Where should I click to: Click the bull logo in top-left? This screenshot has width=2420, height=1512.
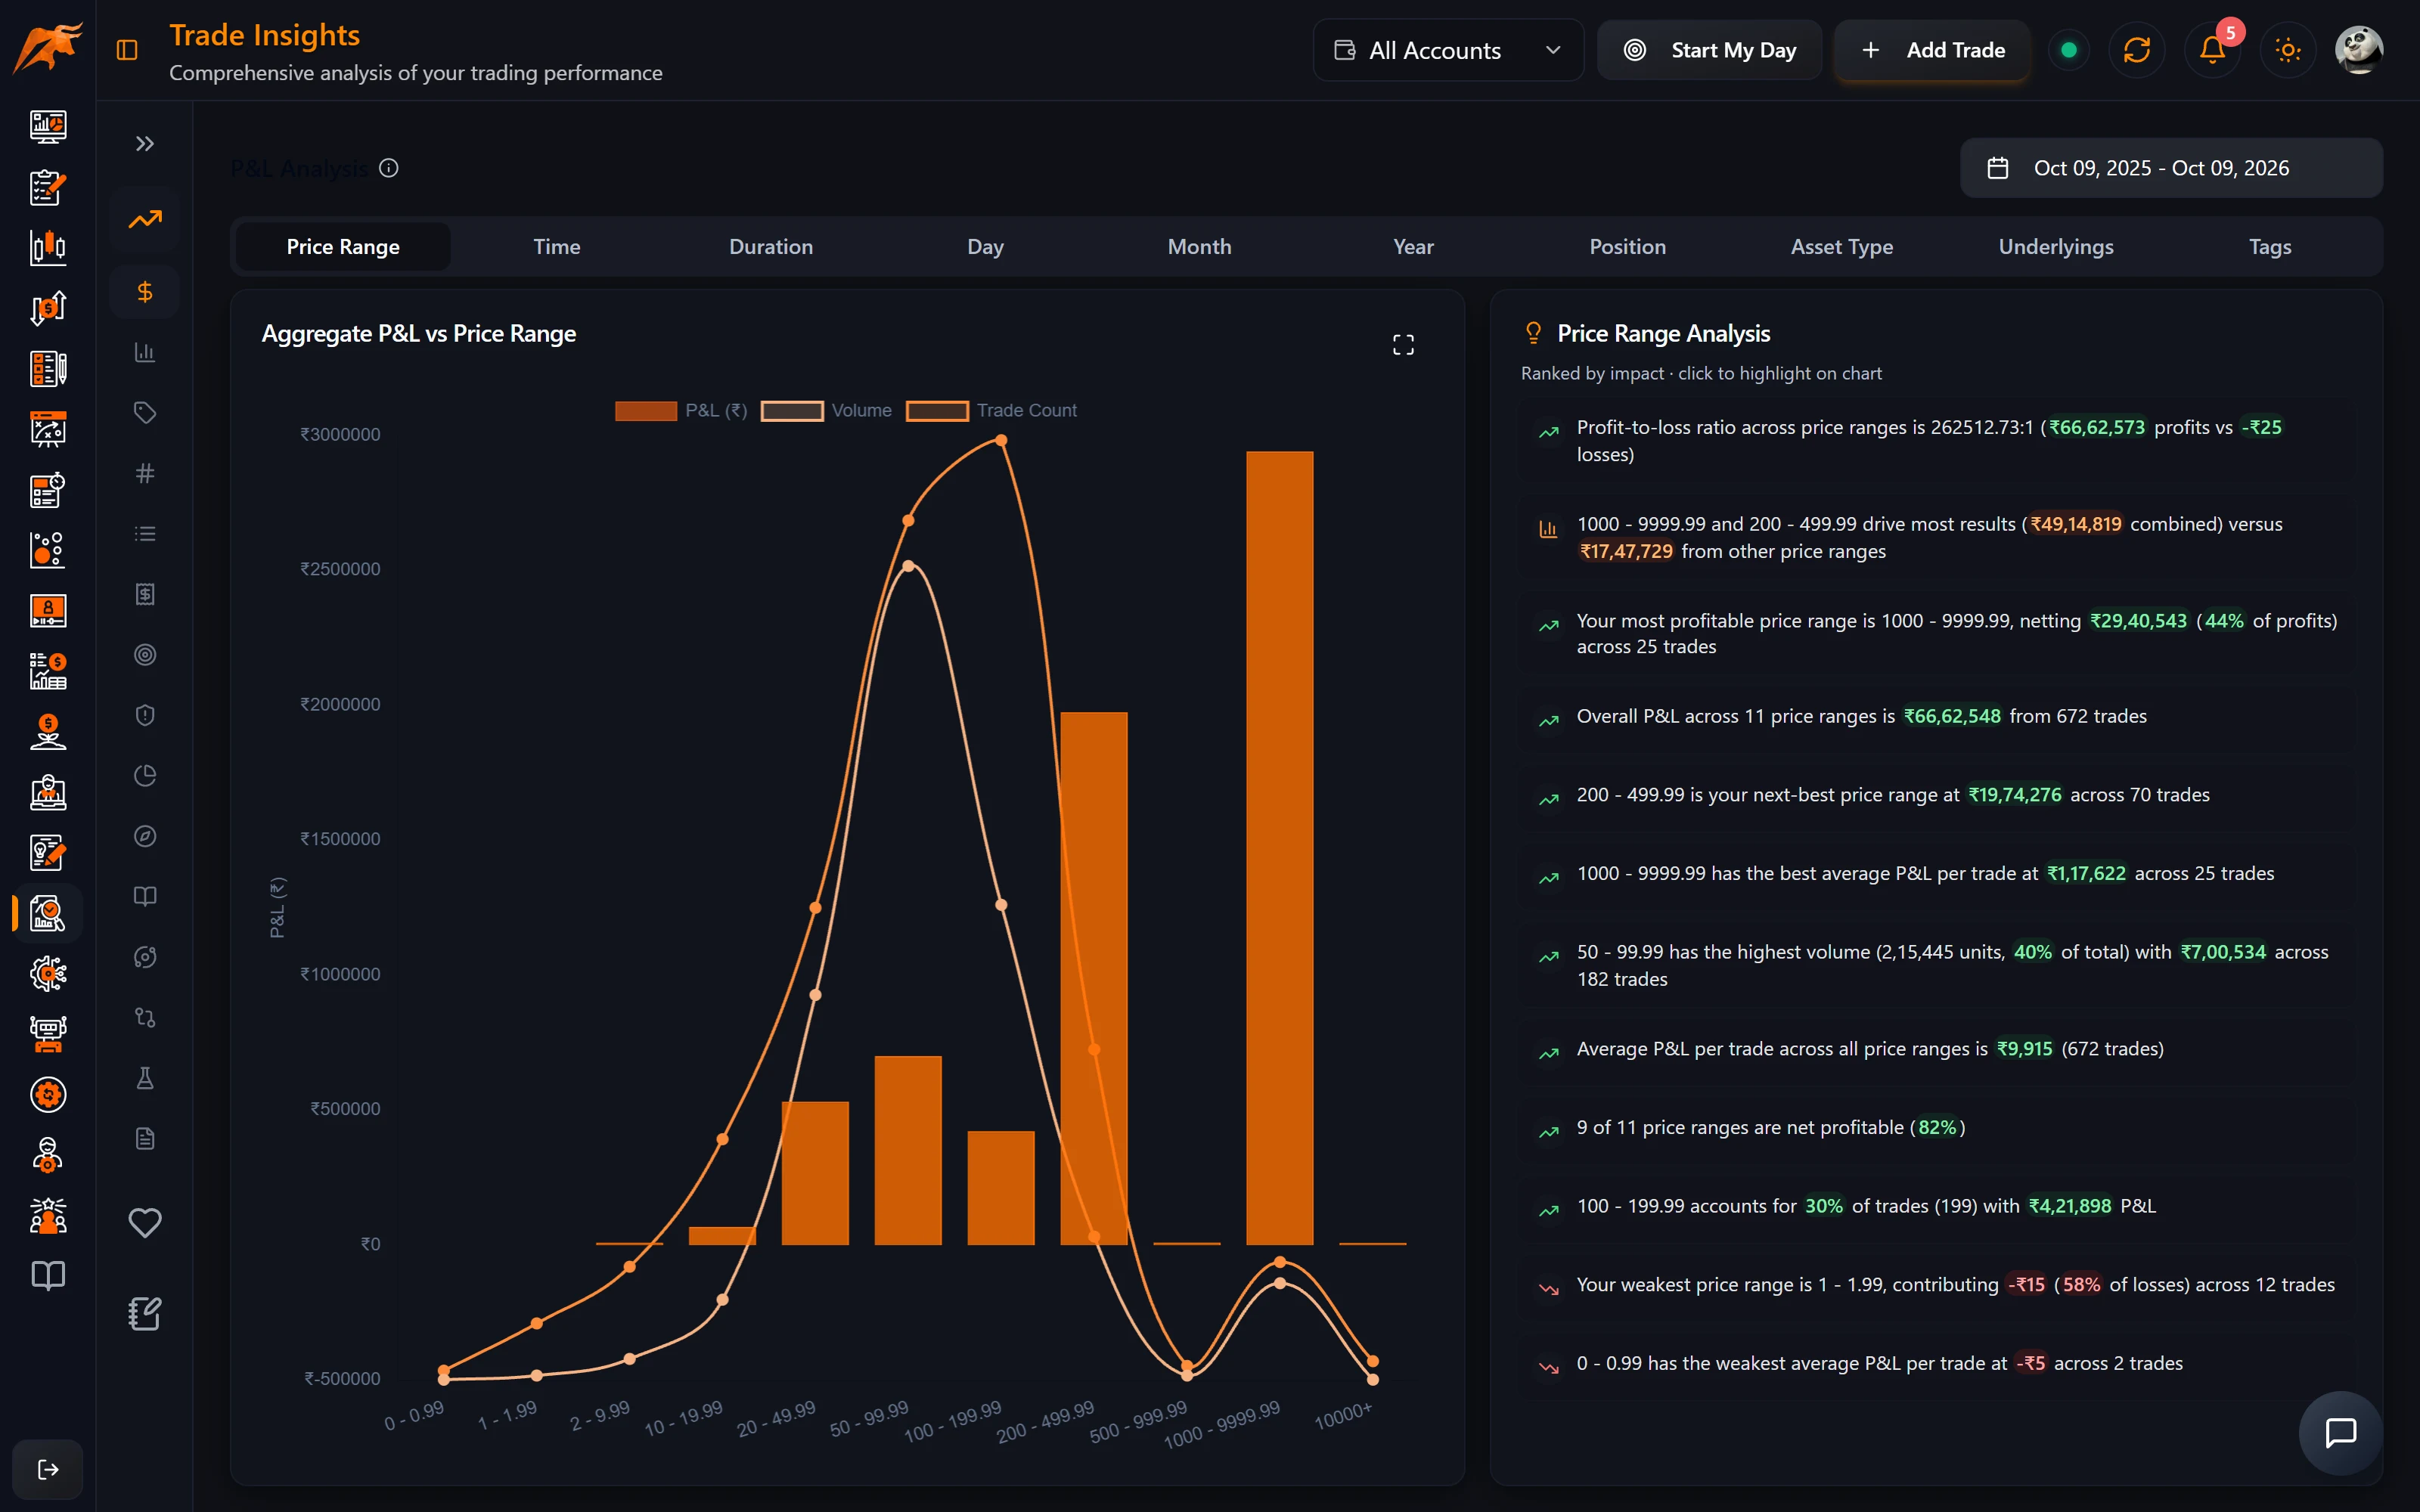click(x=47, y=48)
